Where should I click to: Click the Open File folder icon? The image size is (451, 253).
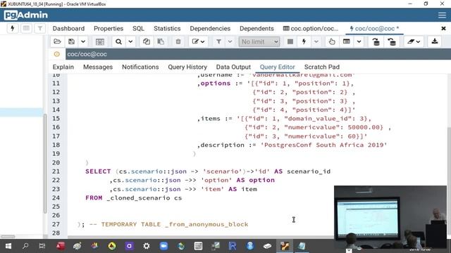tap(57, 41)
